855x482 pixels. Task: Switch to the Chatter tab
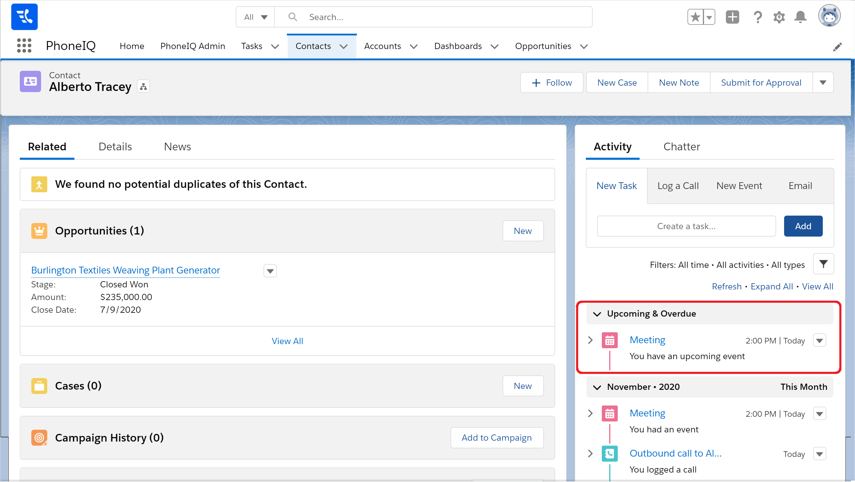(x=681, y=146)
